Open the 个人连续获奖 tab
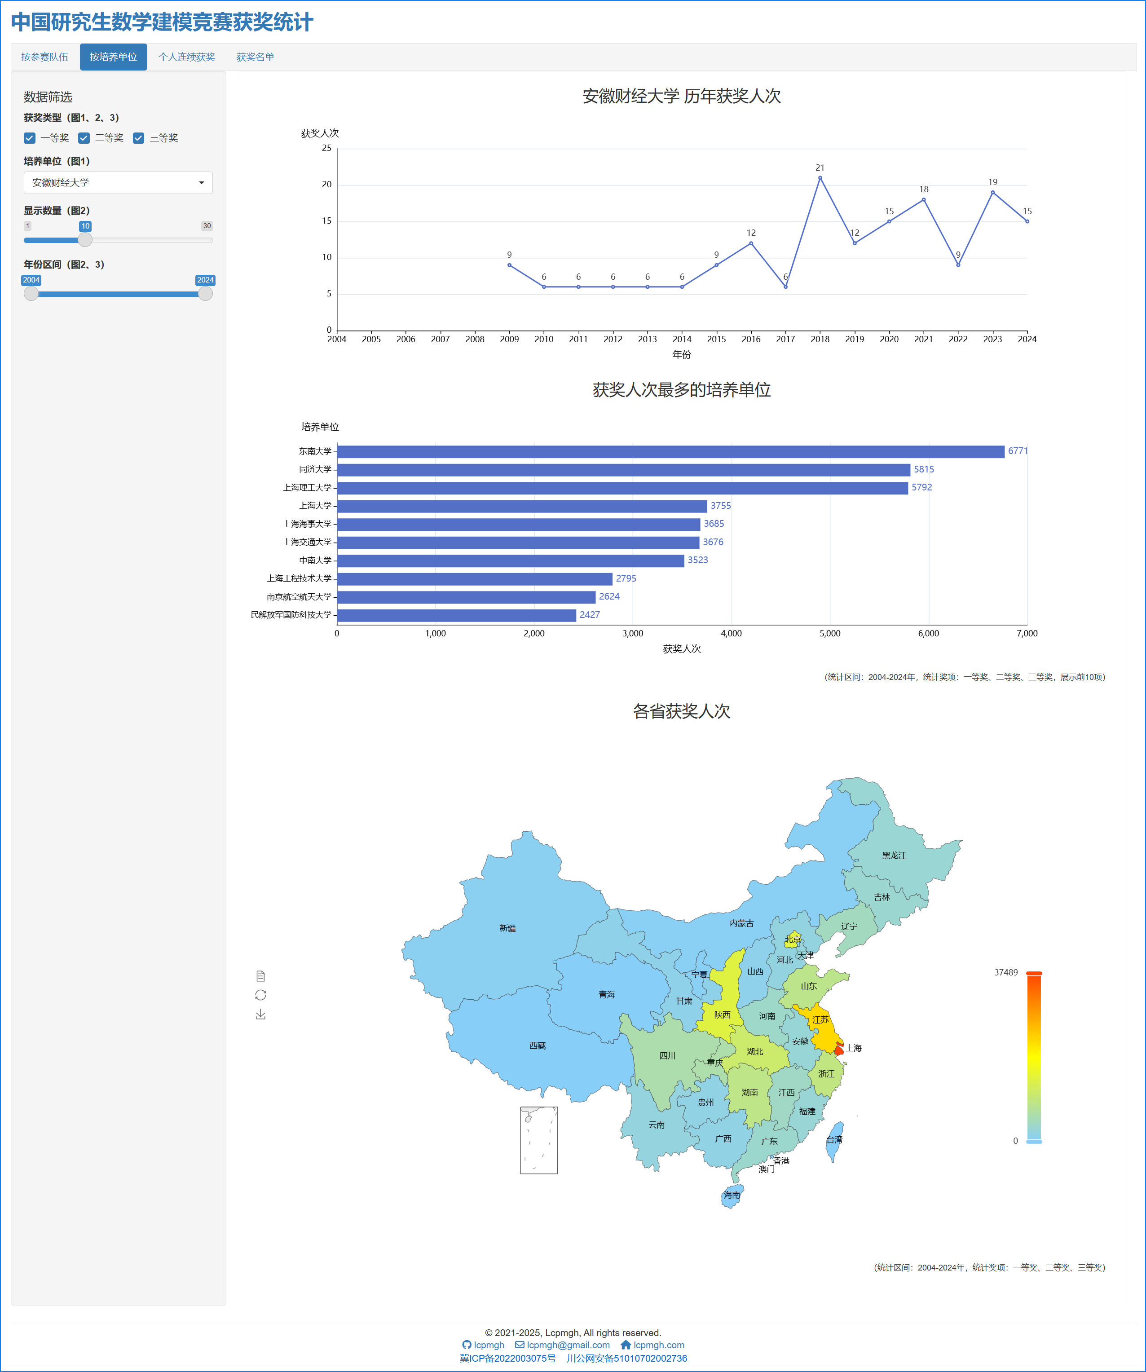 [187, 57]
